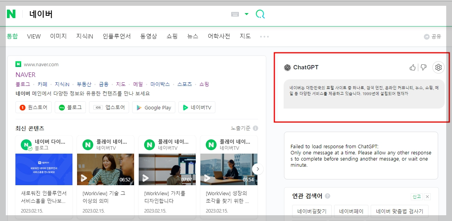The width and height of the screenshot is (452, 221).
Task: Expand the search suggestions dropdown arrow
Action: point(247,14)
